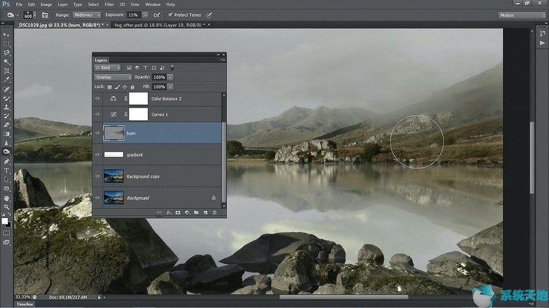
Task: Click the Exposure 11% field
Action: pyautogui.click(x=135, y=15)
